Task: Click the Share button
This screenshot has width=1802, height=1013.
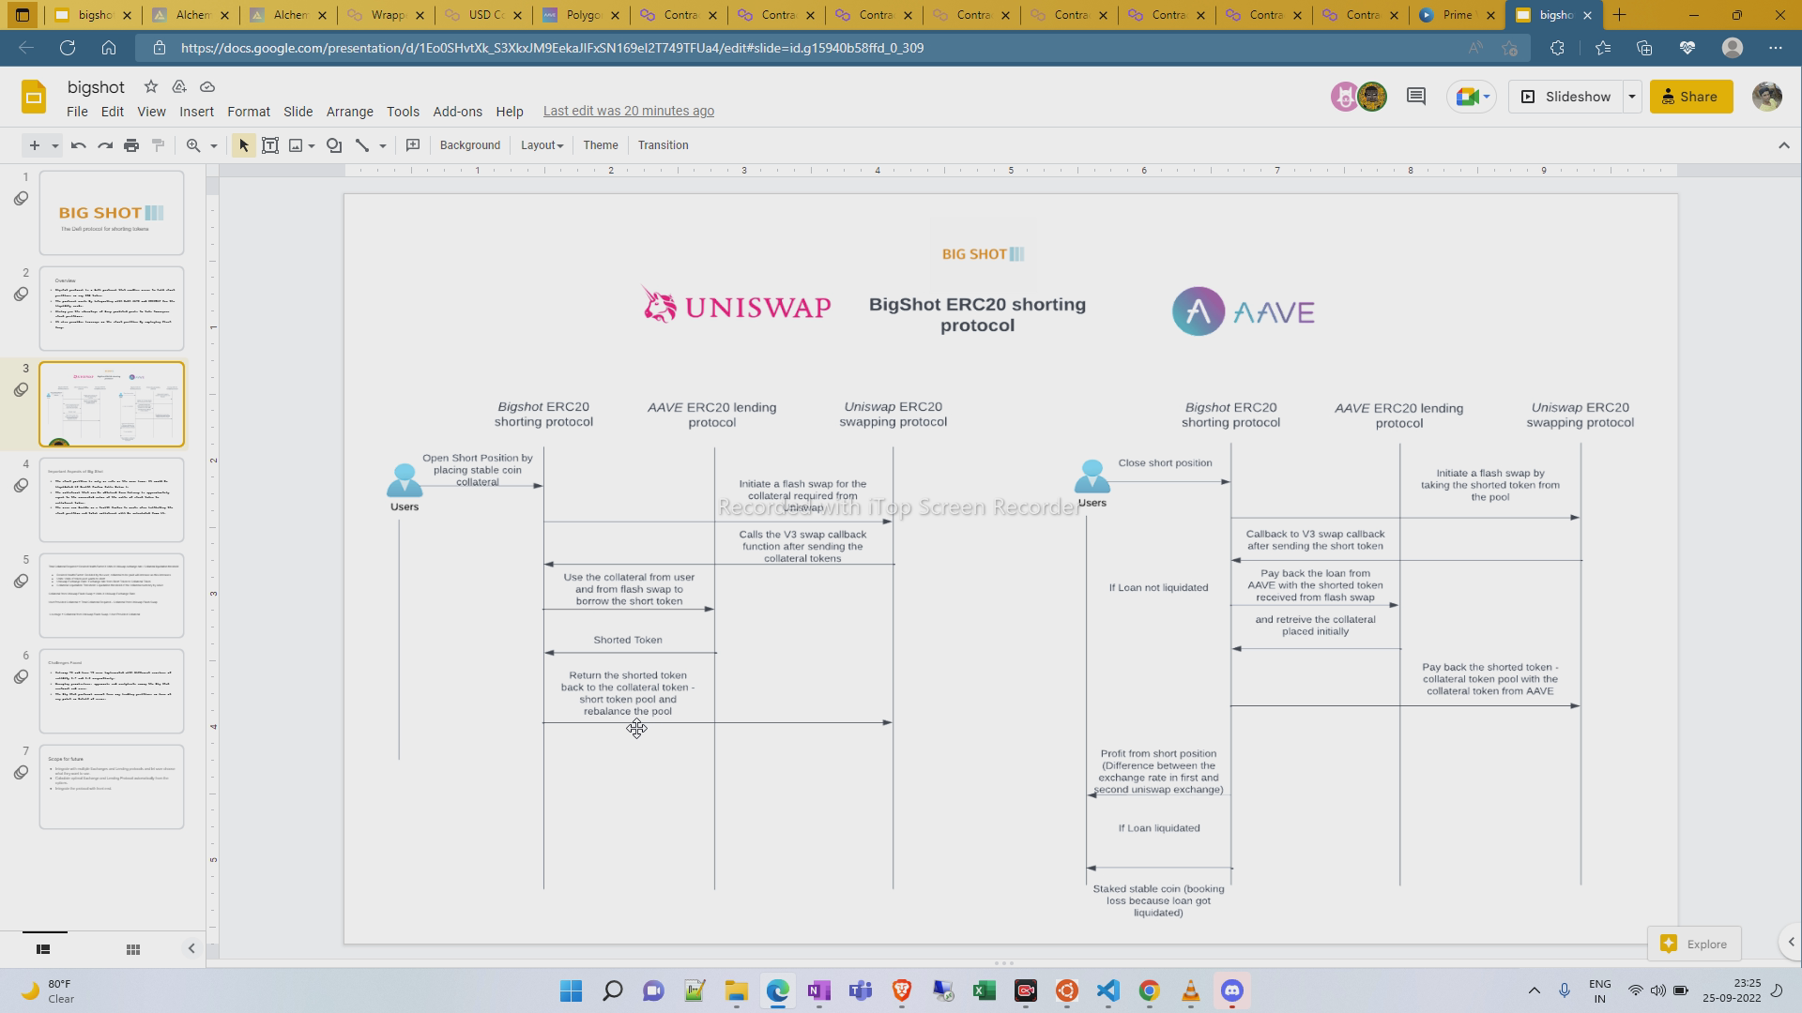Action: [x=1690, y=97]
